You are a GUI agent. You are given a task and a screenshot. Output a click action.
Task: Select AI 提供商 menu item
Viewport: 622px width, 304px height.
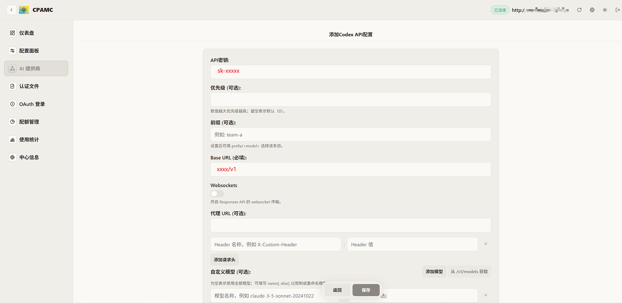click(36, 69)
